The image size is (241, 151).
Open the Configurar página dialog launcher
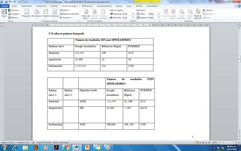79,21
